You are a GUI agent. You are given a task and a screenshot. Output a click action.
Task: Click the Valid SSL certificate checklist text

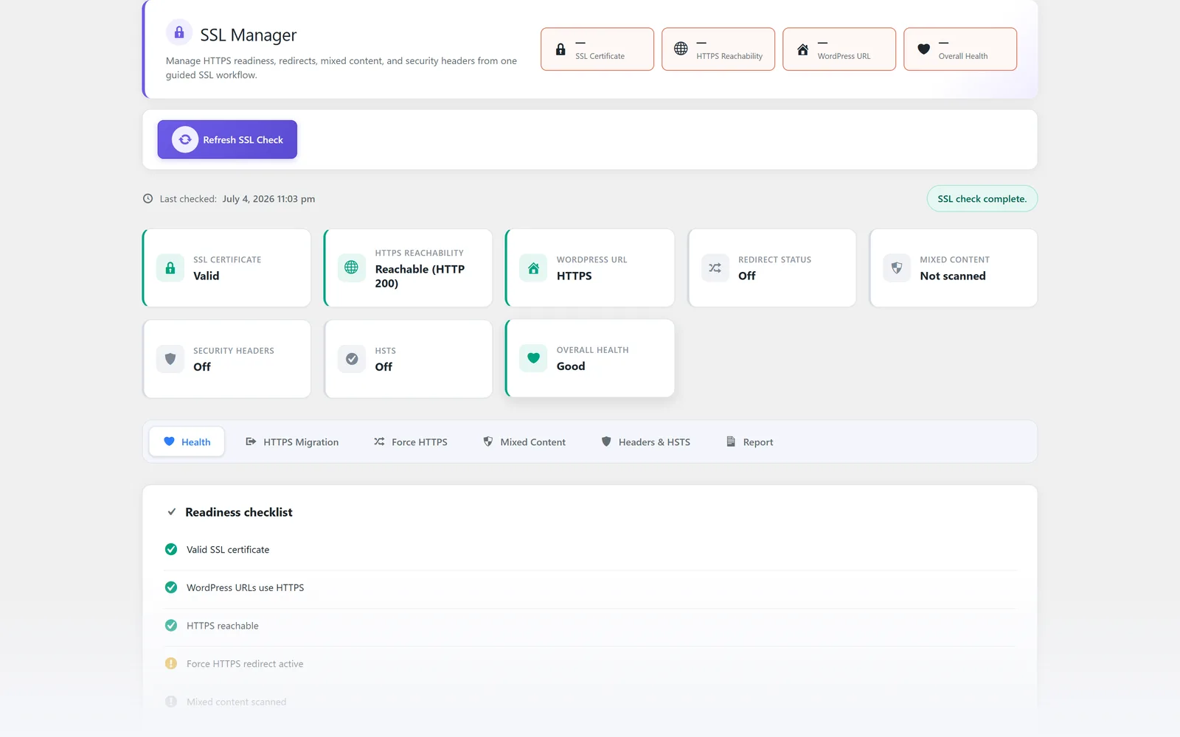(x=228, y=550)
